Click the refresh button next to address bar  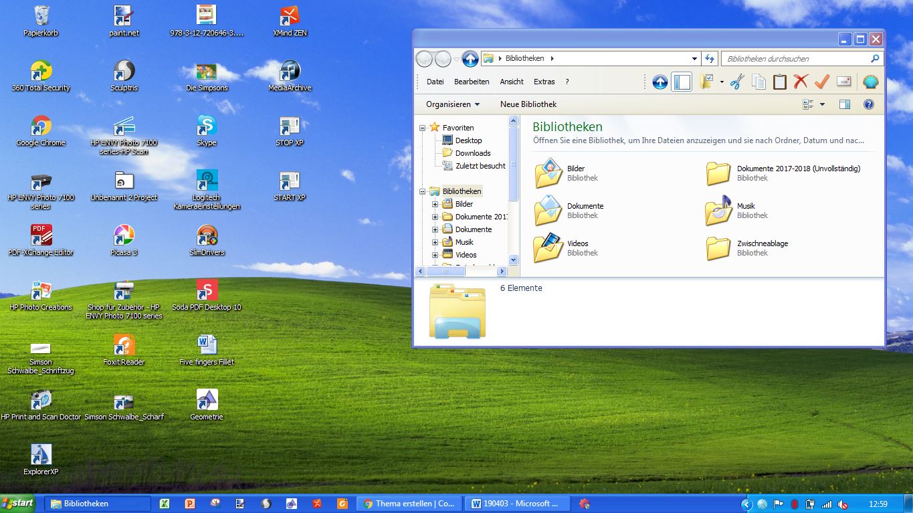pyautogui.click(x=710, y=59)
